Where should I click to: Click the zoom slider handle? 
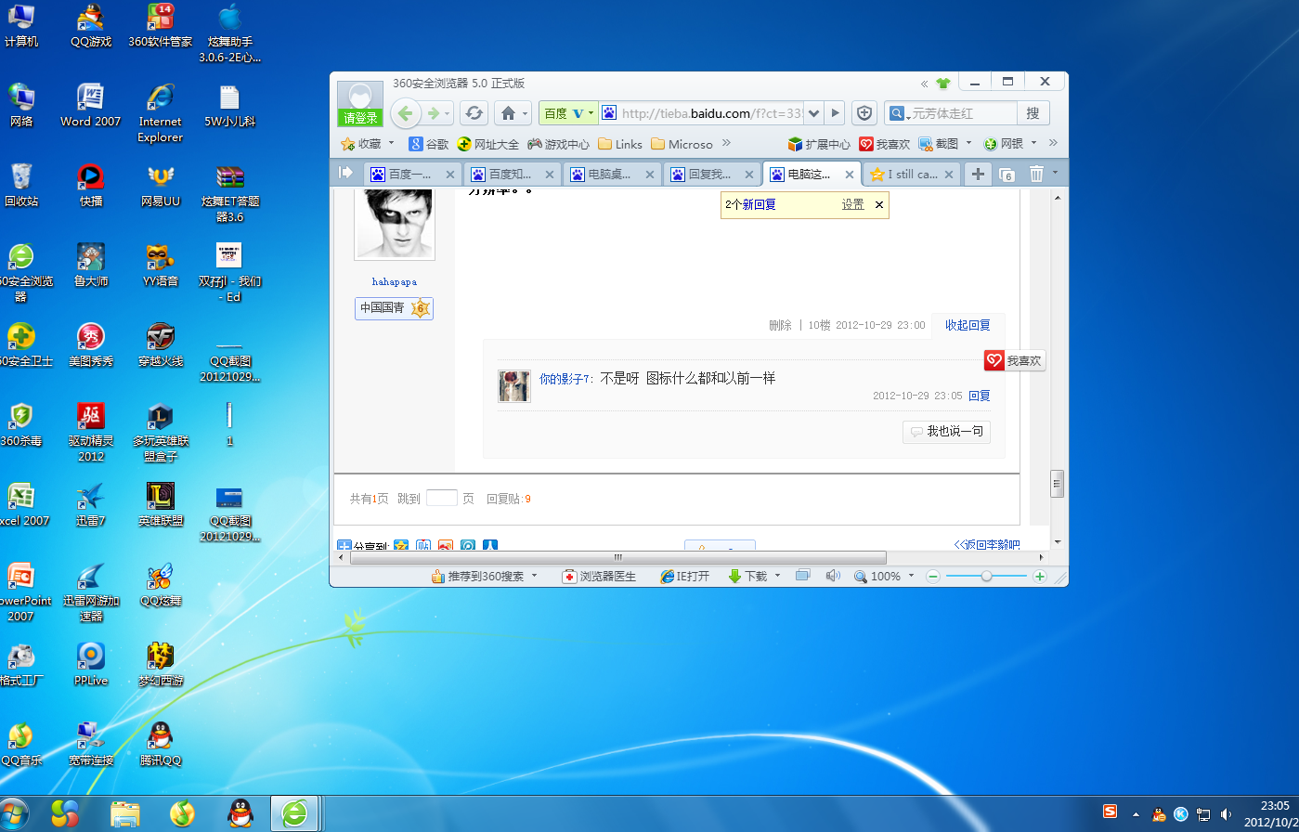tap(986, 577)
